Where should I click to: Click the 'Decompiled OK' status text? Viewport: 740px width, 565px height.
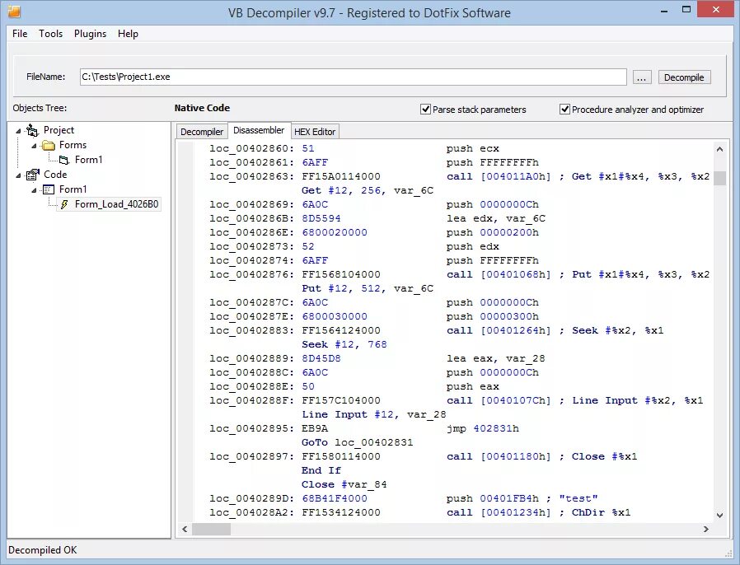point(43,550)
